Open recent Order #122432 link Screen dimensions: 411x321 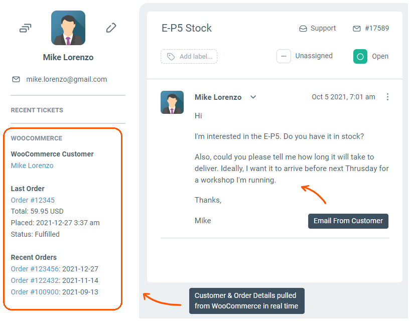(x=35, y=280)
